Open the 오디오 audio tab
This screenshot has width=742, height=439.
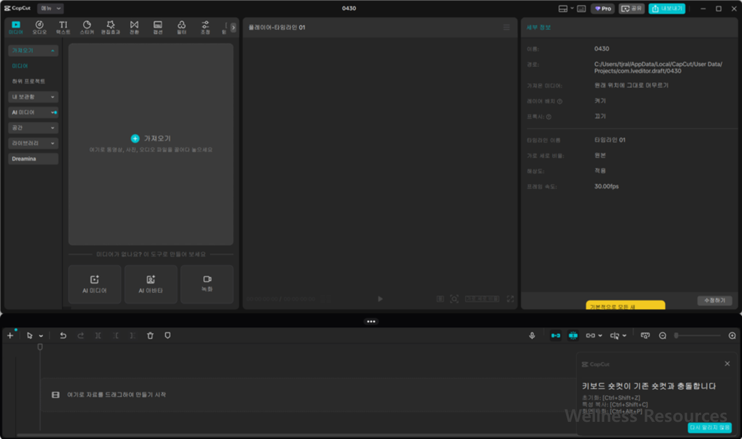[x=39, y=27]
